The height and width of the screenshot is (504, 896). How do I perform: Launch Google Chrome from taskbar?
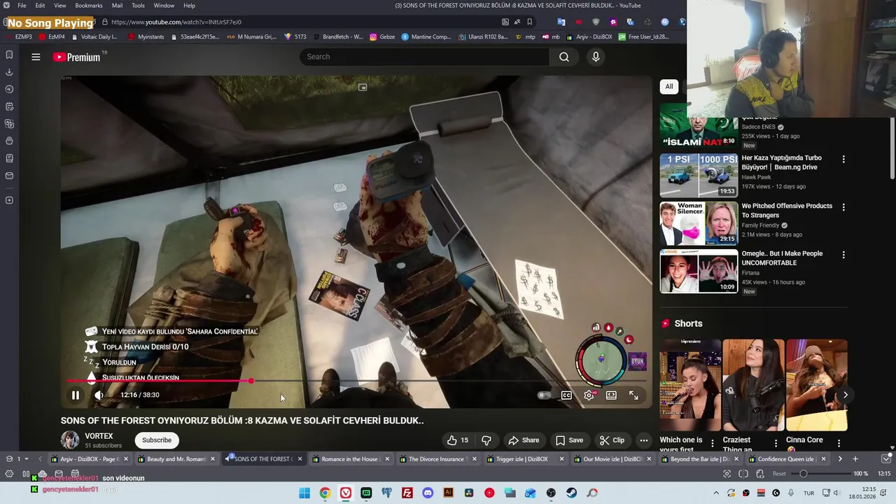325,493
